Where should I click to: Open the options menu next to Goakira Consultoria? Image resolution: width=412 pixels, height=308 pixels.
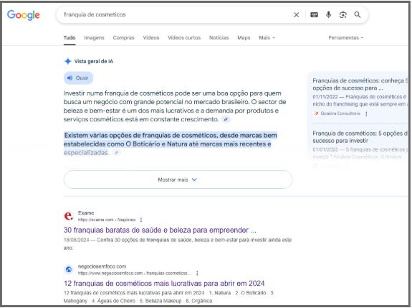point(366,113)
